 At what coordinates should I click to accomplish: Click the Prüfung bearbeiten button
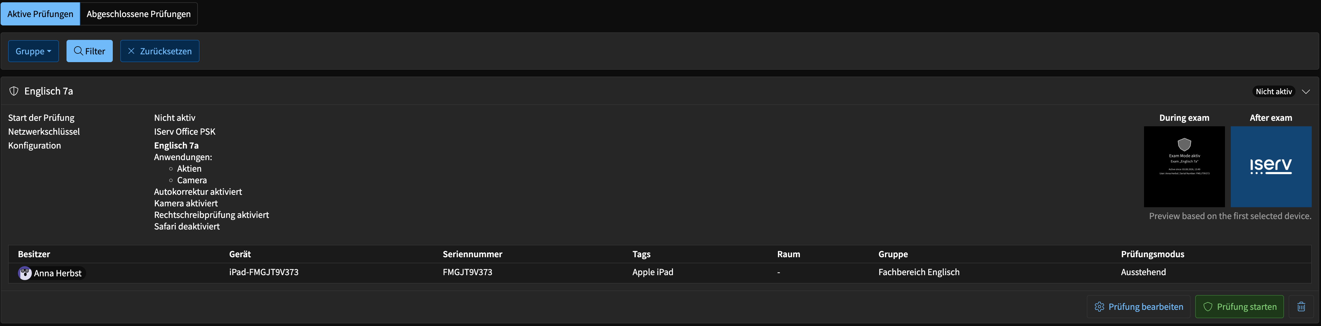tap(1139, 307)
